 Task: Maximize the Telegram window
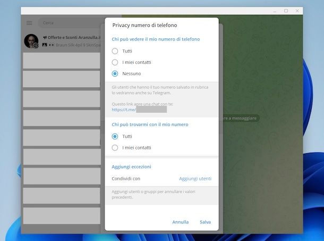(286, 11)
